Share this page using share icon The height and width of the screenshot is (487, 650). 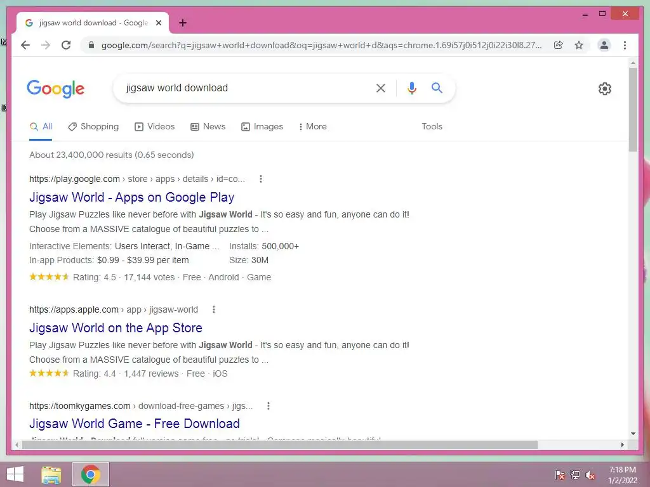559,45
